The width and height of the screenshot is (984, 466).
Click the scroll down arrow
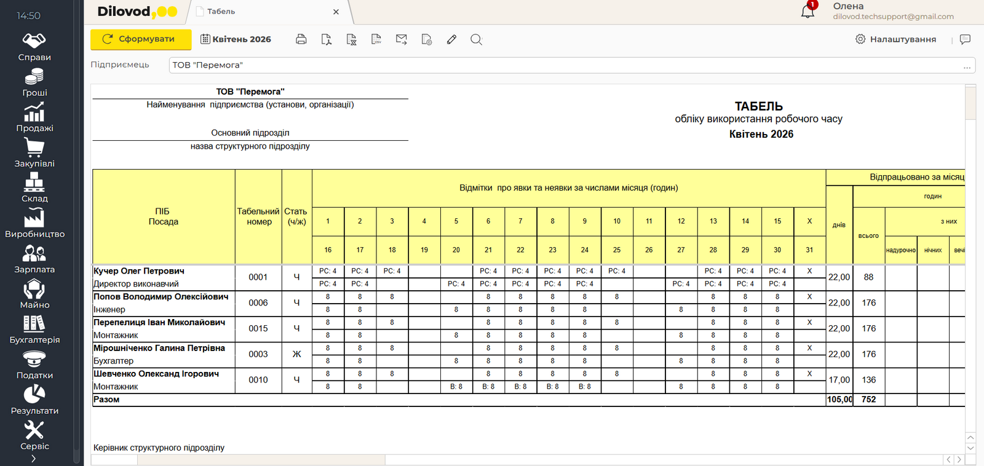coord(970,448)
